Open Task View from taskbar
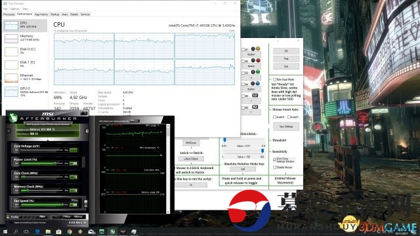Image resolution: width=420 pixels, height=236 pixels. tap(26, 231)
